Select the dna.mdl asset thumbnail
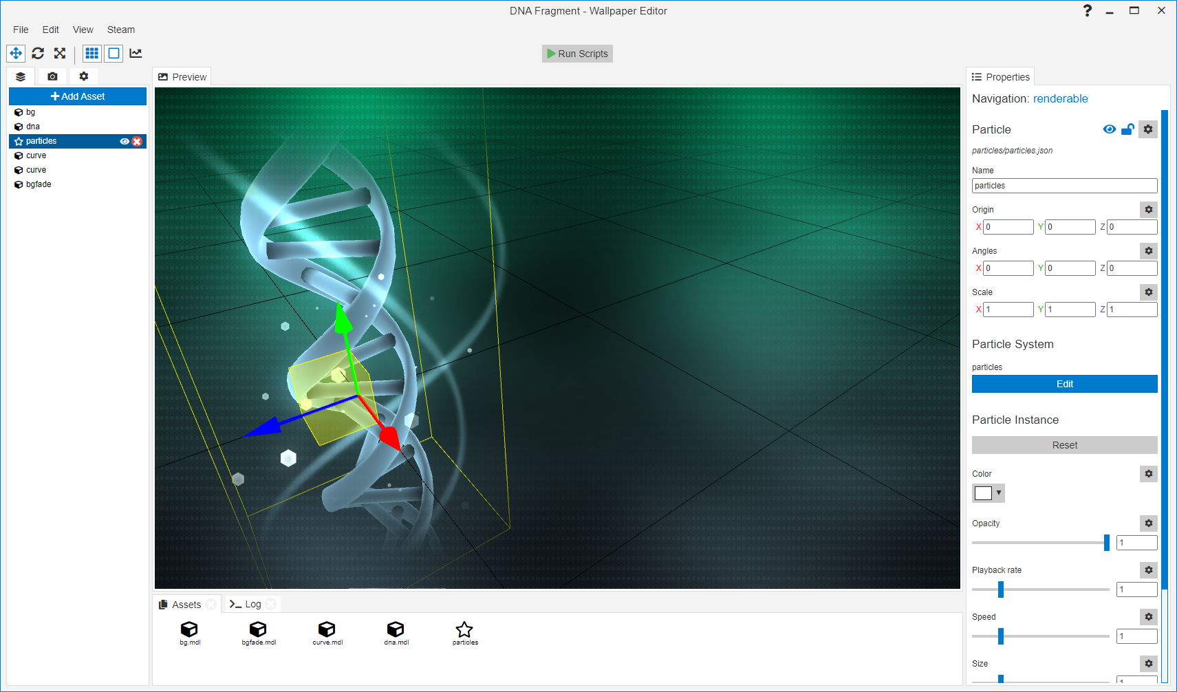Viewport: 1177px width, 692px height. pos(396,629)
